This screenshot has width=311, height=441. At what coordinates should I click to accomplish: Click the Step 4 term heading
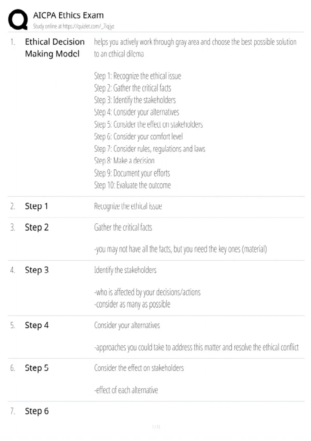point(37,325)
